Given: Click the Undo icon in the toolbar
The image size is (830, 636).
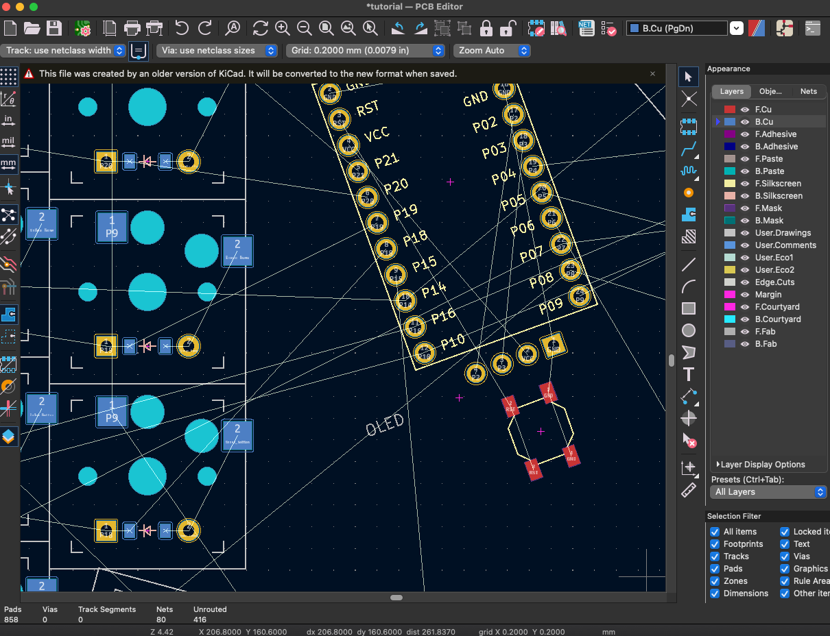Looking at the screenshot, I should (x=183, y=28).
